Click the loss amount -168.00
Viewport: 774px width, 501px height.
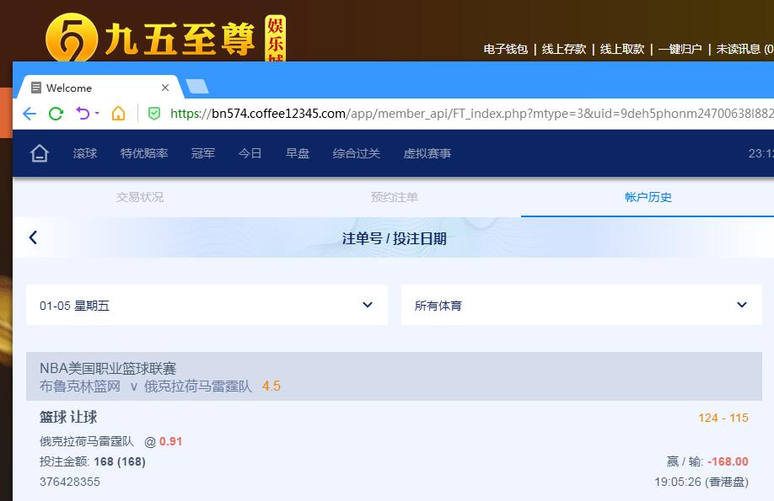click(x=728, y=461)
